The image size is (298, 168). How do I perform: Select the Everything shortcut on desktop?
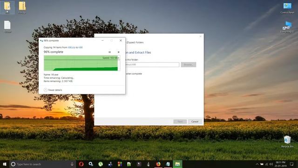coord(287,27)
